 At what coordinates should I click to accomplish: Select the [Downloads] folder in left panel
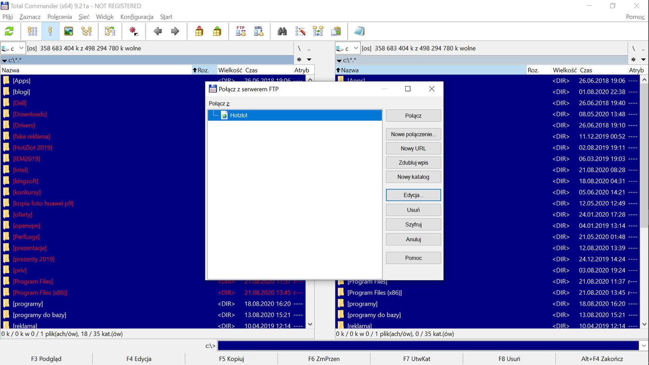pyautogui.click(x=30, y=114)
